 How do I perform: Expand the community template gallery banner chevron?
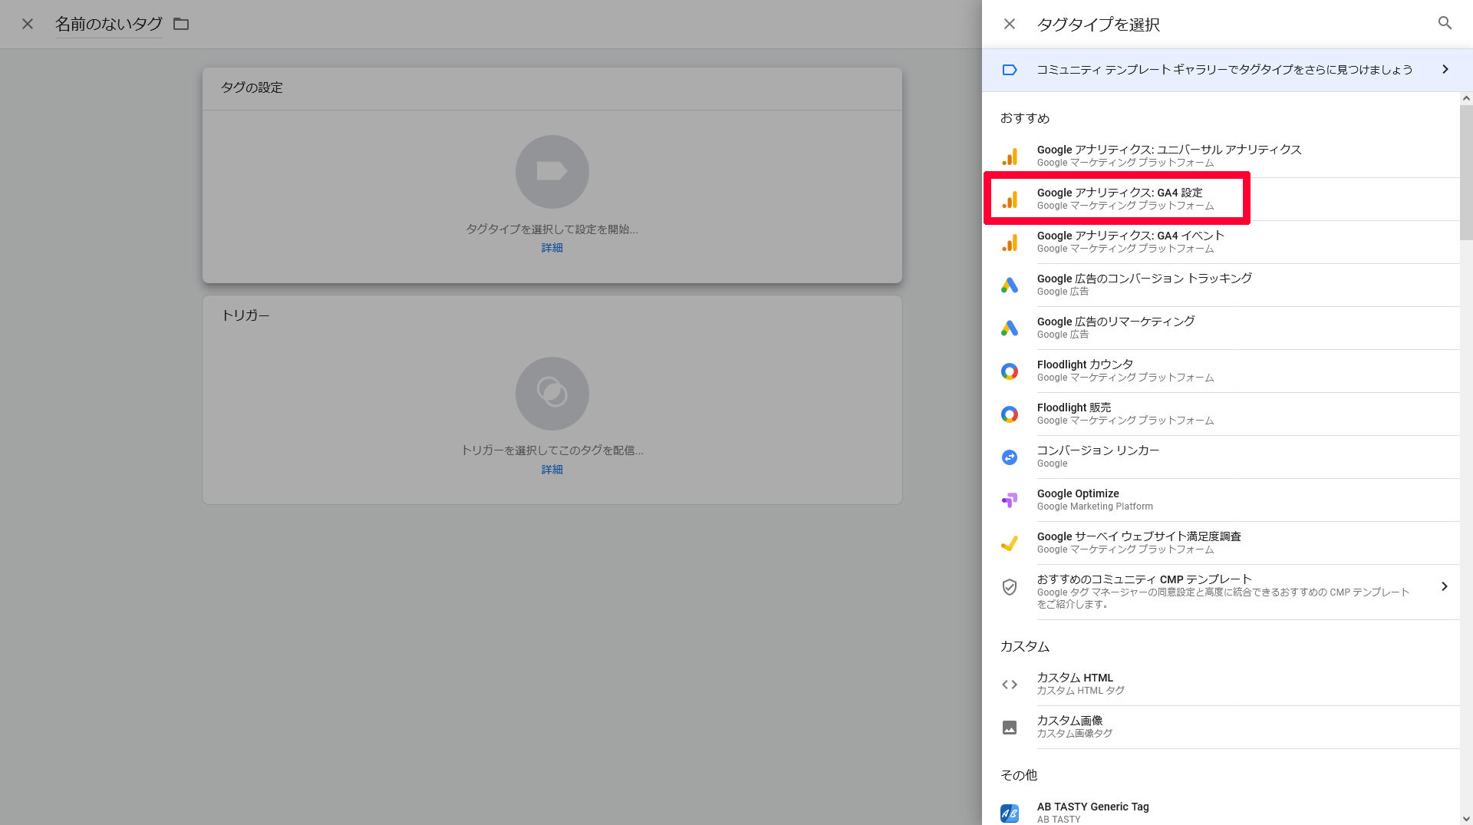click(1445, 69)
